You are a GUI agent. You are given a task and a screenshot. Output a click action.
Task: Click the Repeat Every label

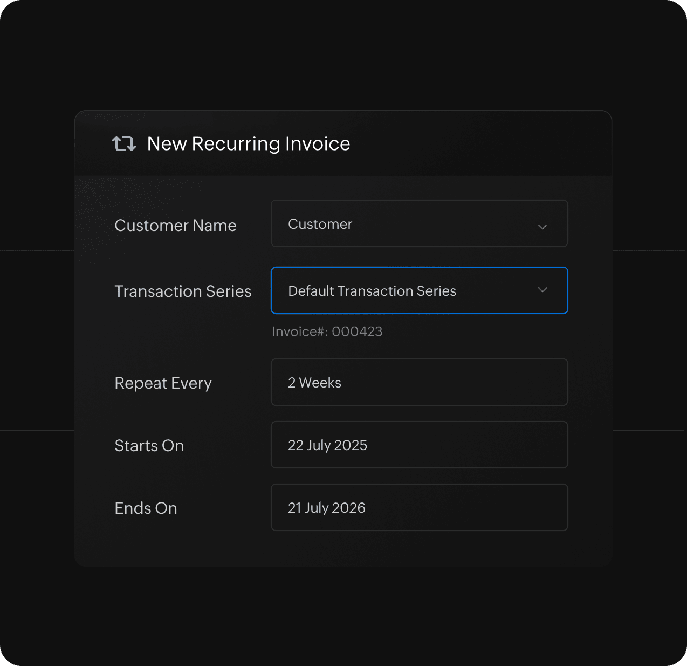163,383
